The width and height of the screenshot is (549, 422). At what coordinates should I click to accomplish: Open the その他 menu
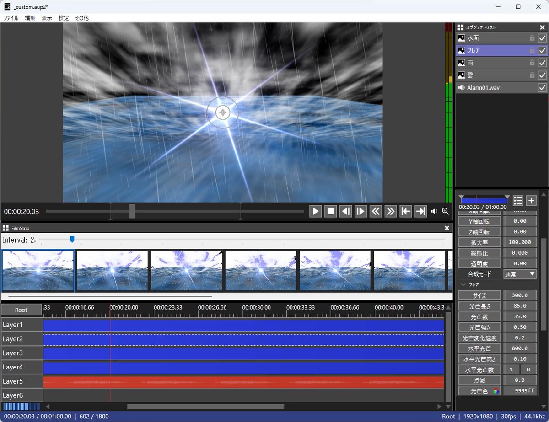click(82, 18)
